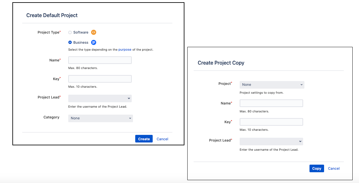Cancel the Create Project Copy dialog
The height and width of the screenshot is (183, 359).
coord(334,168)
